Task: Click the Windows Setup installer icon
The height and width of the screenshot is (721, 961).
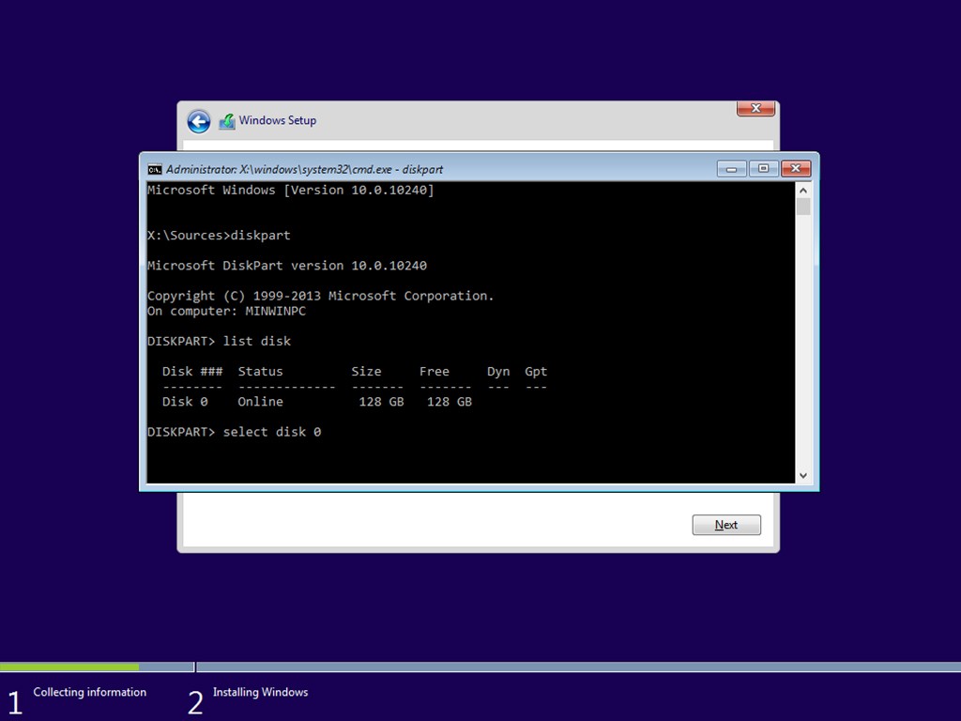Action: pos(227,121)
